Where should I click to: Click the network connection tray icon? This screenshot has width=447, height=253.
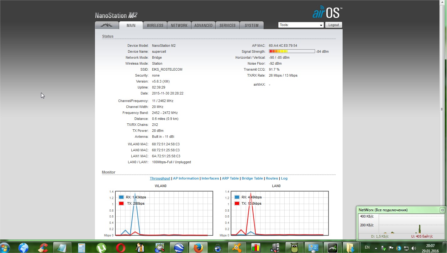(406, 248)
